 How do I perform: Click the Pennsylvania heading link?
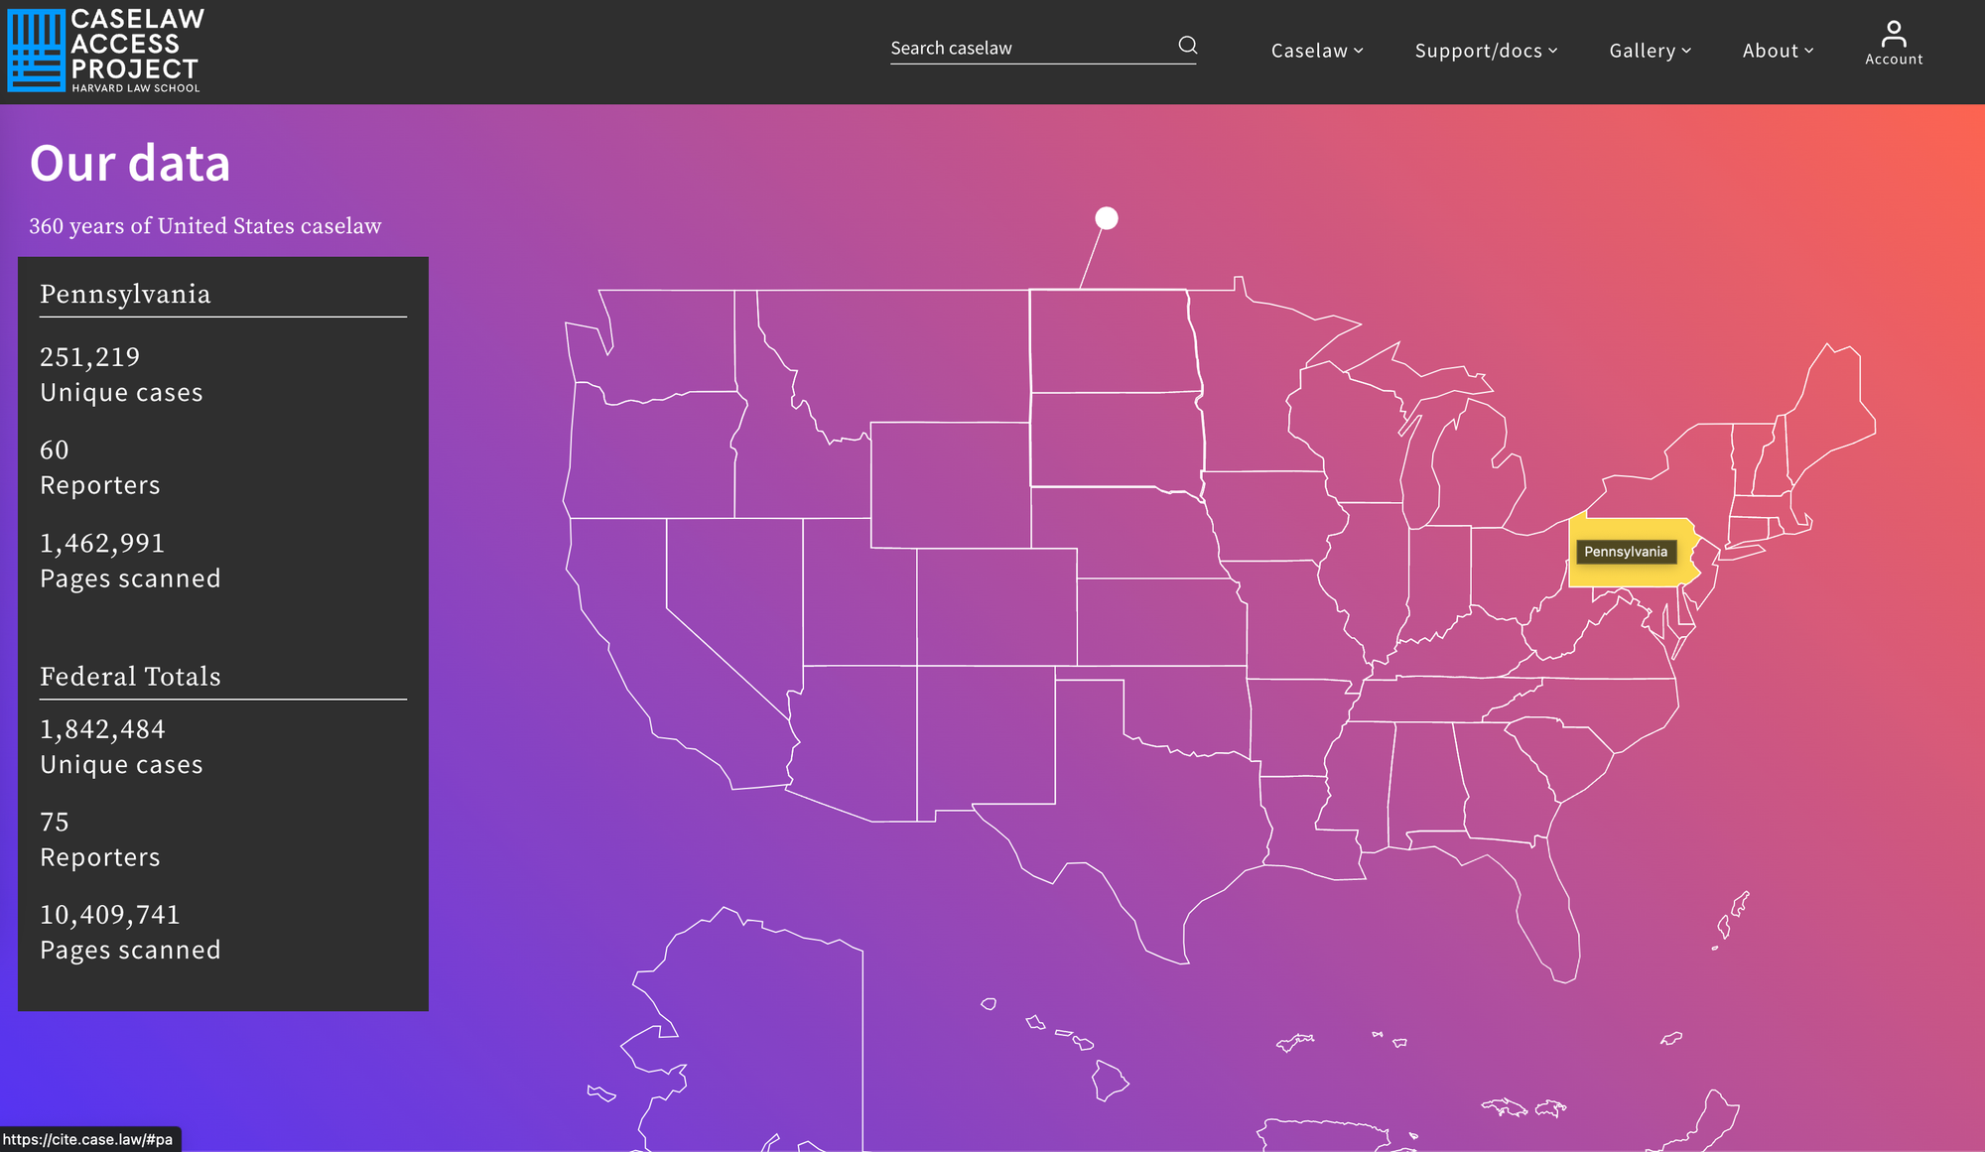click(x=125, y=295)
